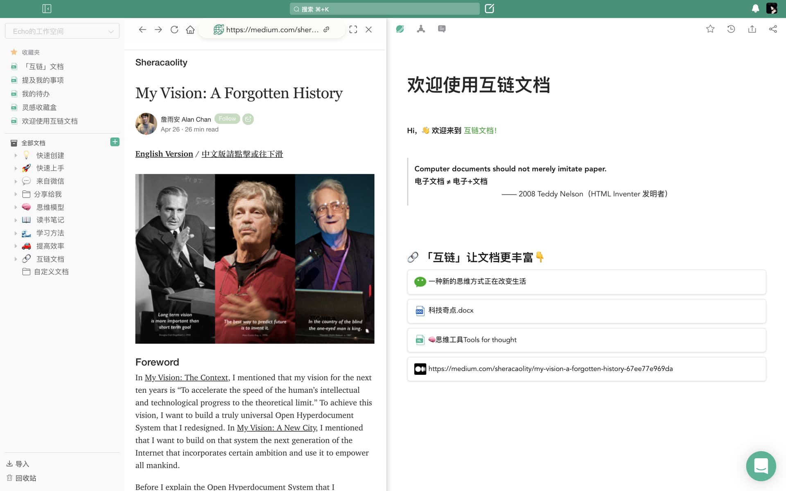Star this document as favorite

point(710,29)
